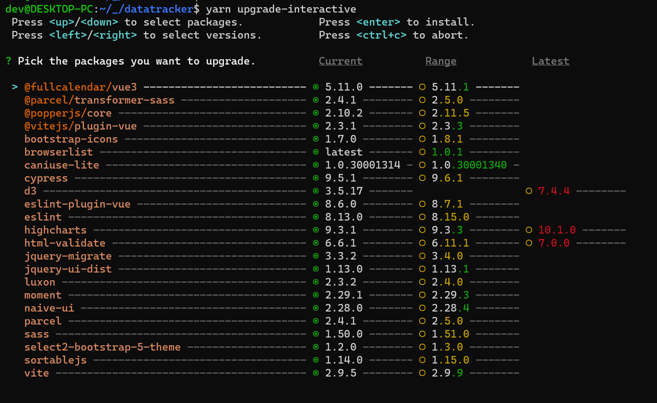Screen dimensions: 657x403
Task: Click the selection arrow beside @fullcalendar/vue3
Action: [15, 87]
